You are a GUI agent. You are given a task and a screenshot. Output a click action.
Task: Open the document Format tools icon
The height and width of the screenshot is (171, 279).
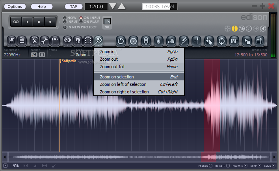coord(22,41)
